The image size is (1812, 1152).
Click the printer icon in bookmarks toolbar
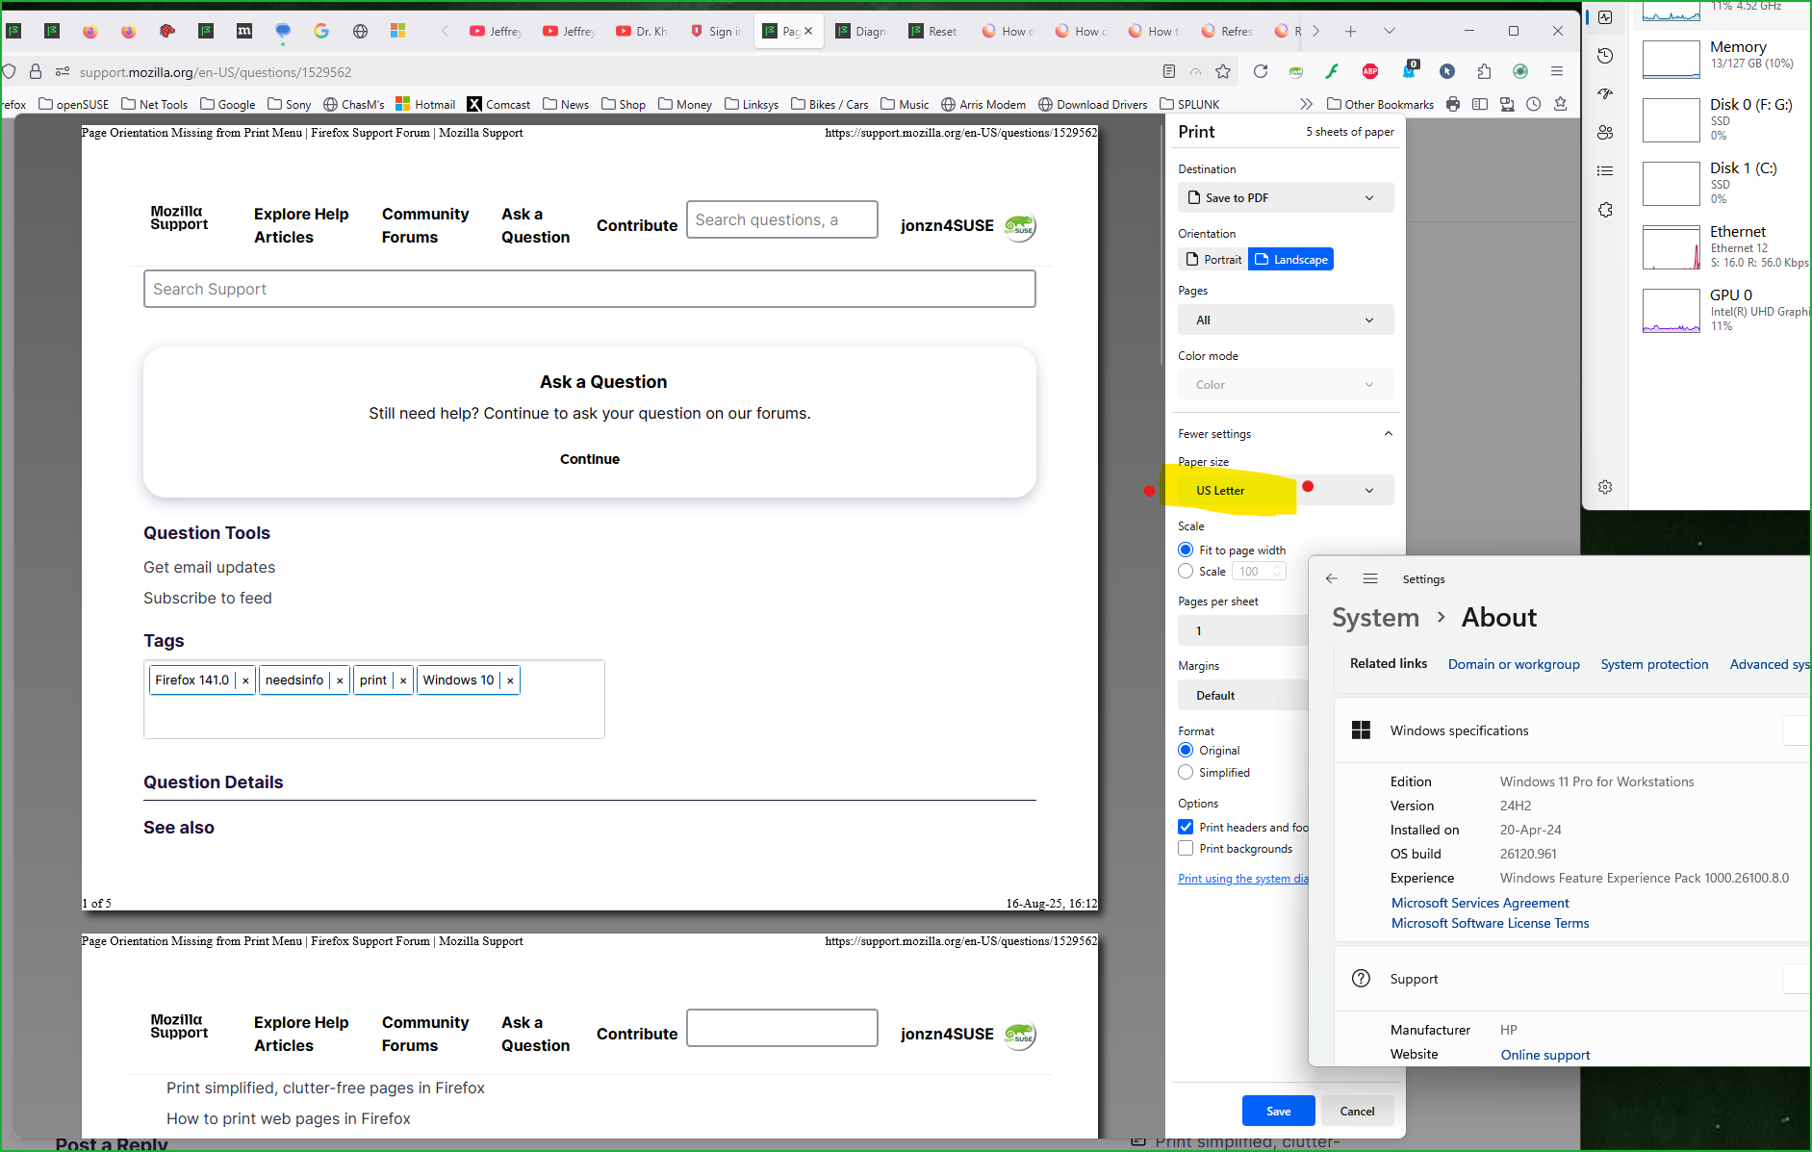(x=1453, y=104)
